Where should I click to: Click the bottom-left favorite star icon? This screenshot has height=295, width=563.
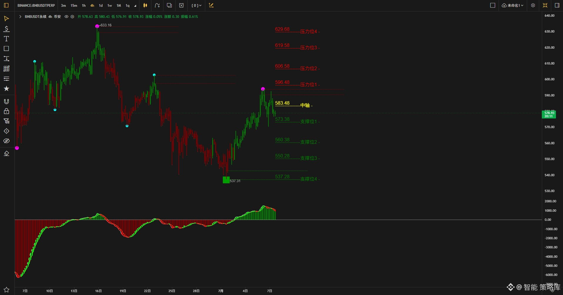pos(6,290)
